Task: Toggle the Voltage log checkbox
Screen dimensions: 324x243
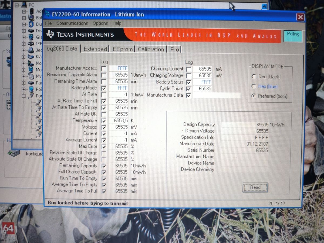Action: click(104, 127)
